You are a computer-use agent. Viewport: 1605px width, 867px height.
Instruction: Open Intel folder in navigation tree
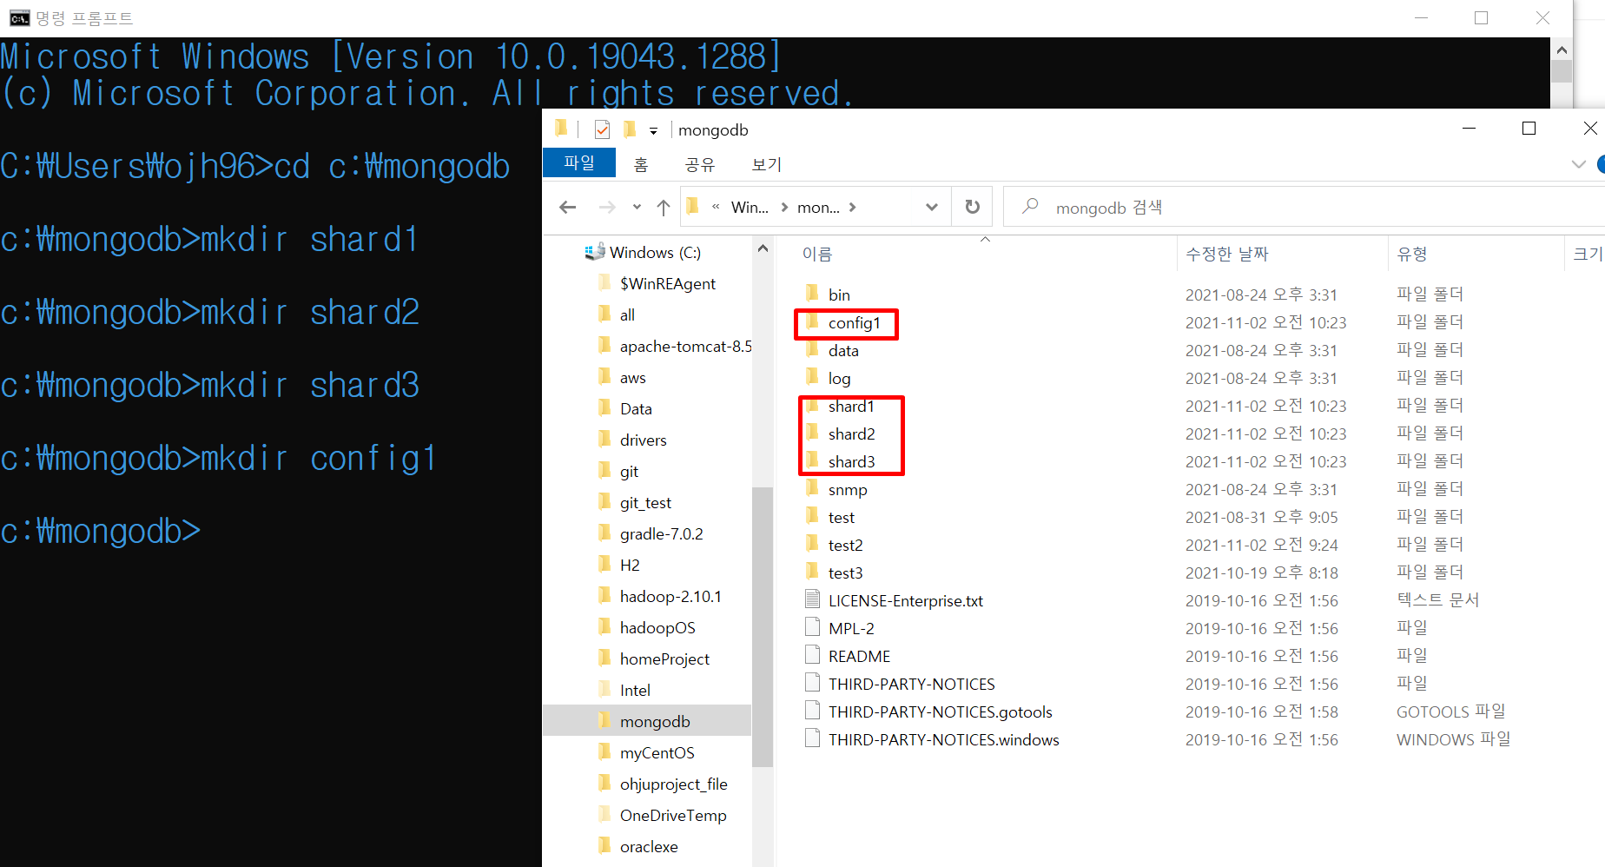coord(635,691)
